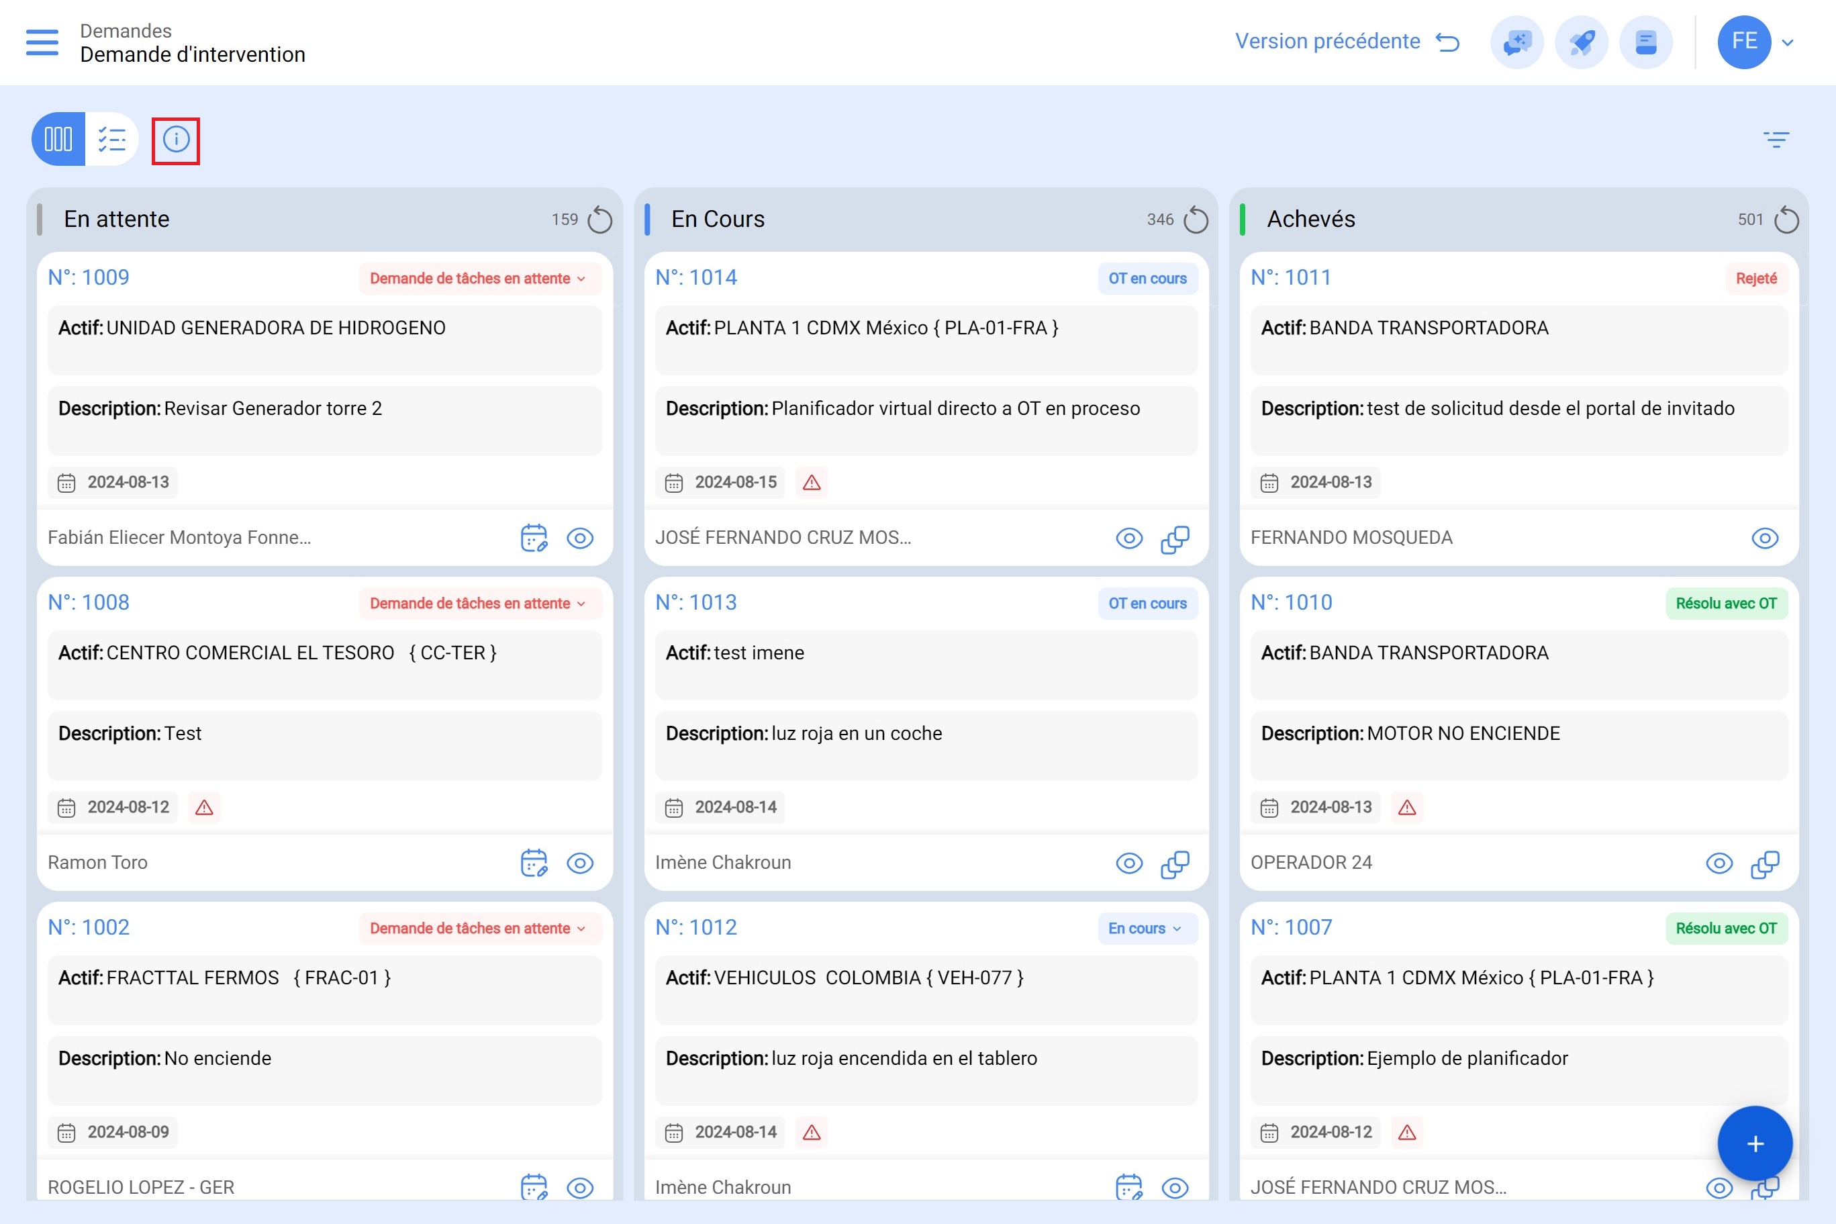This screenshot has height=1224, width=1836.
Task: View details of request 1008
Action: coord(580,863)
